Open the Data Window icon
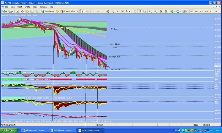Viewport: 222px width, 133px height. coord(22,11)
